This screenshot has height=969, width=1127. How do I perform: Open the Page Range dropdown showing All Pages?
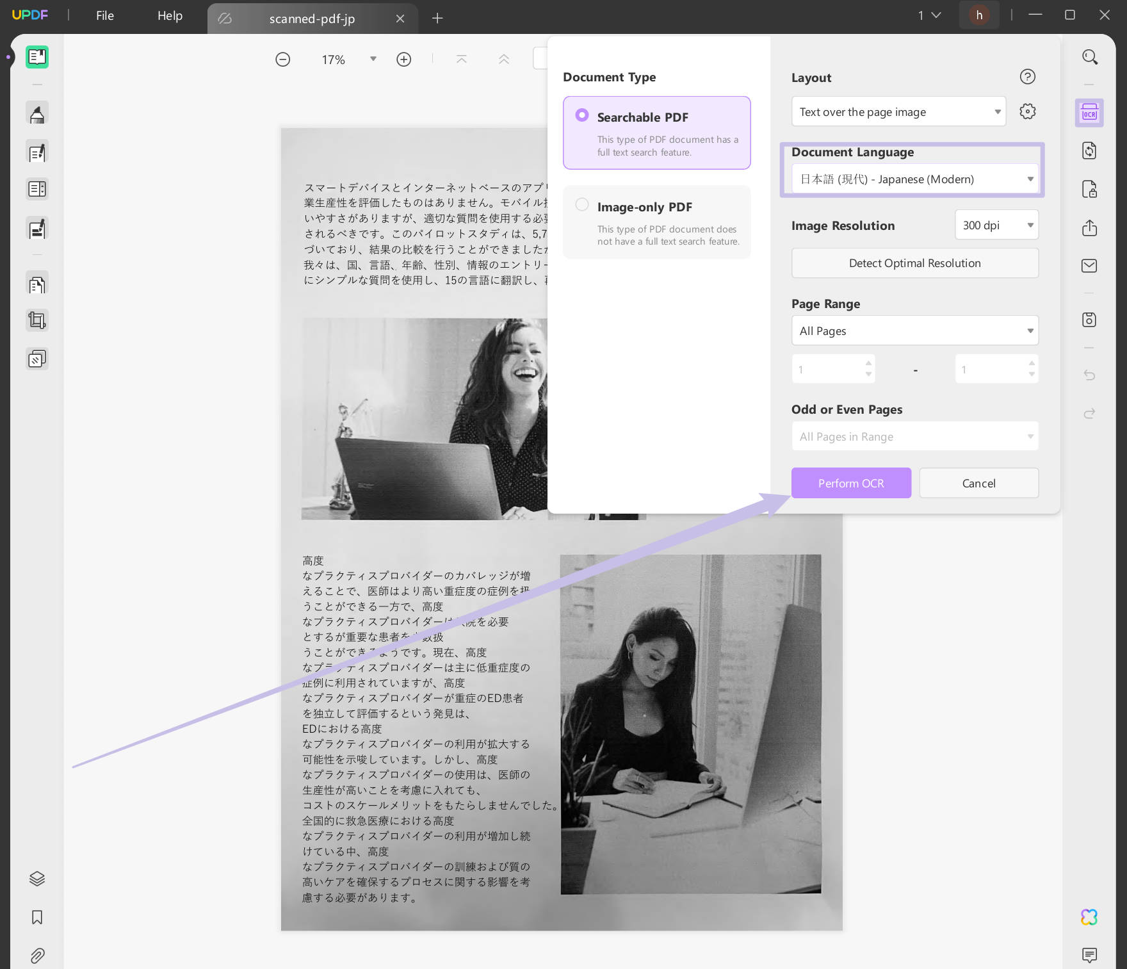914,330
